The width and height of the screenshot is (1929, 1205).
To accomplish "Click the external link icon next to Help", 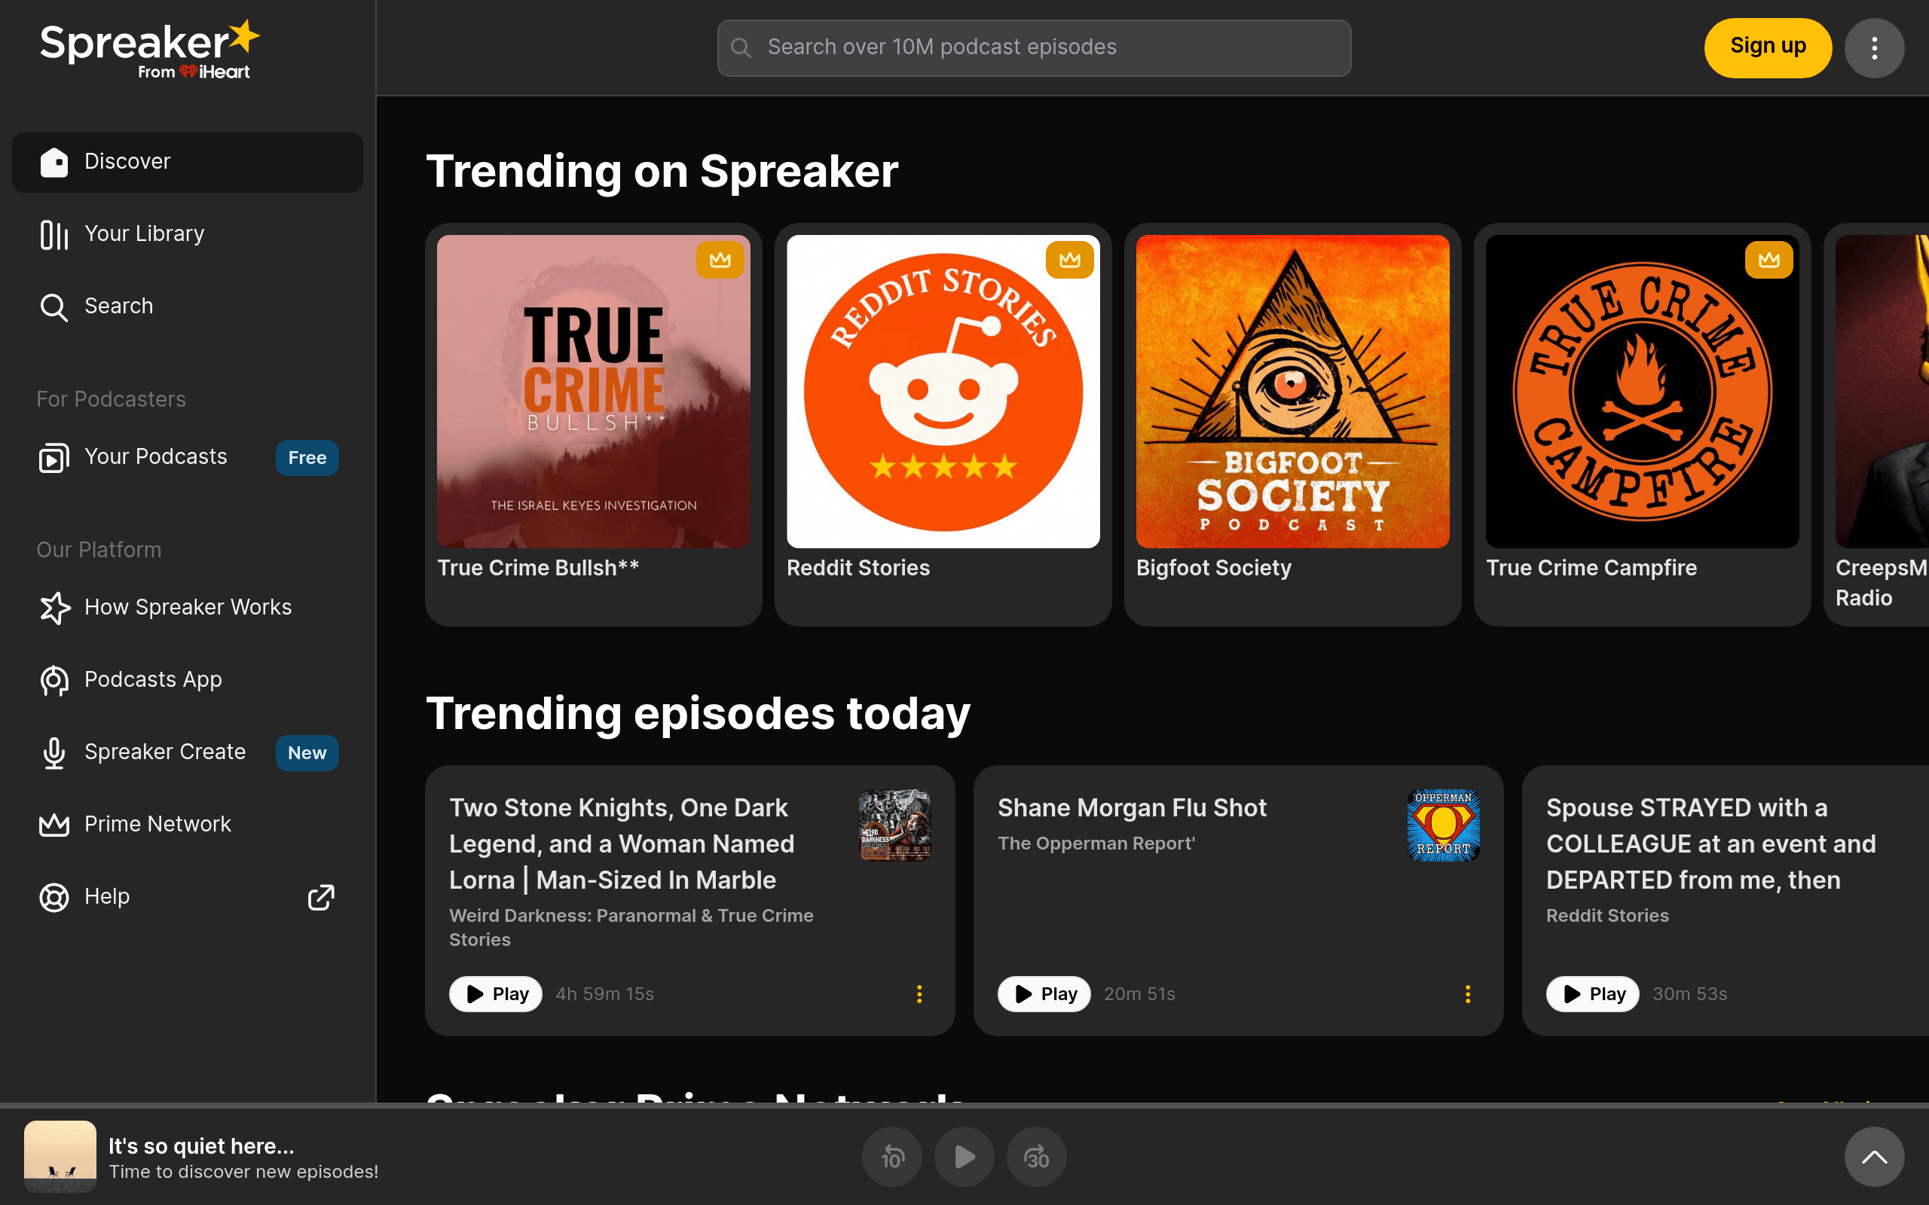I will click(321, 898).
